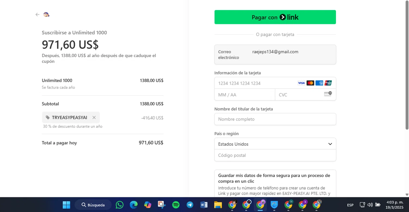This screenshot has width=409, height=212.
Task: Click the ESP keyboard language indicator
Action: (350, 205)
